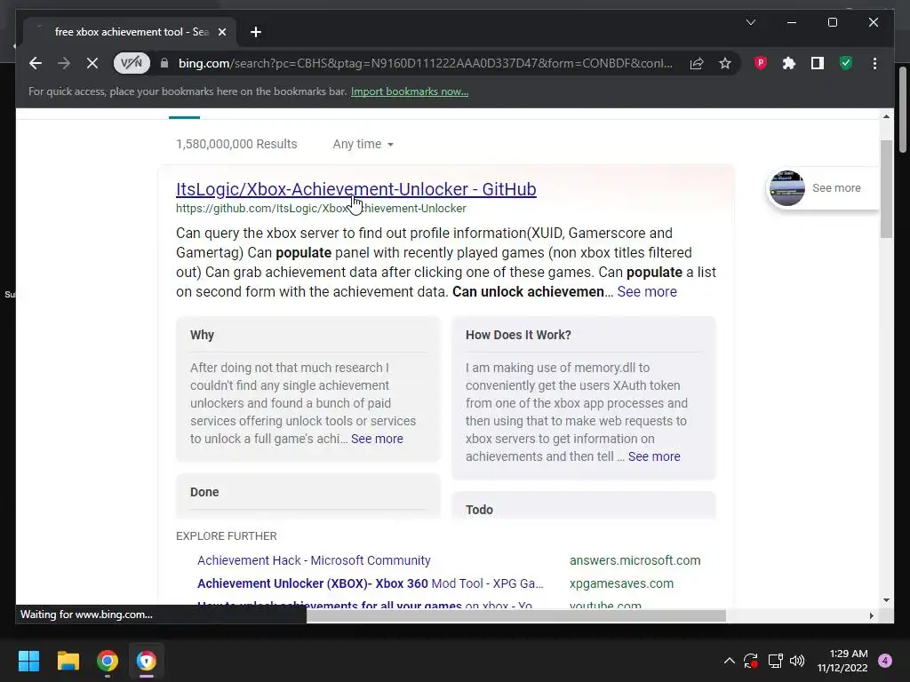This screenshot has height=682, width=910.
Task: Click Import bookmarks now link
Action: tap(409, 91)
